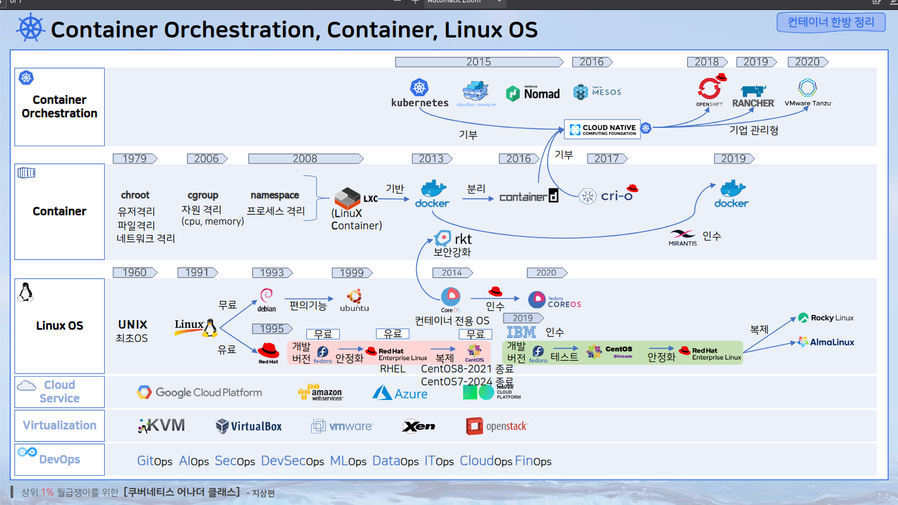This screenshot has width=898, height=505.
Task: Click the Fedora CoreOS logo
Action: (x=555, y=300)
